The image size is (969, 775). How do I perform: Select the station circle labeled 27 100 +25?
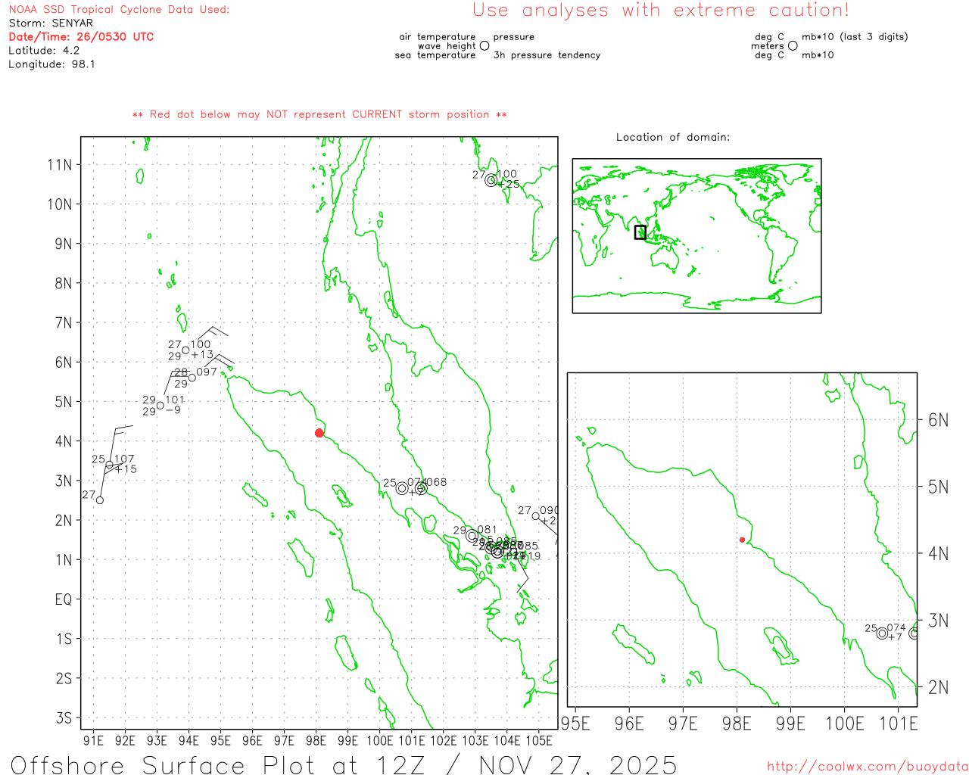(x=491, y=180)
